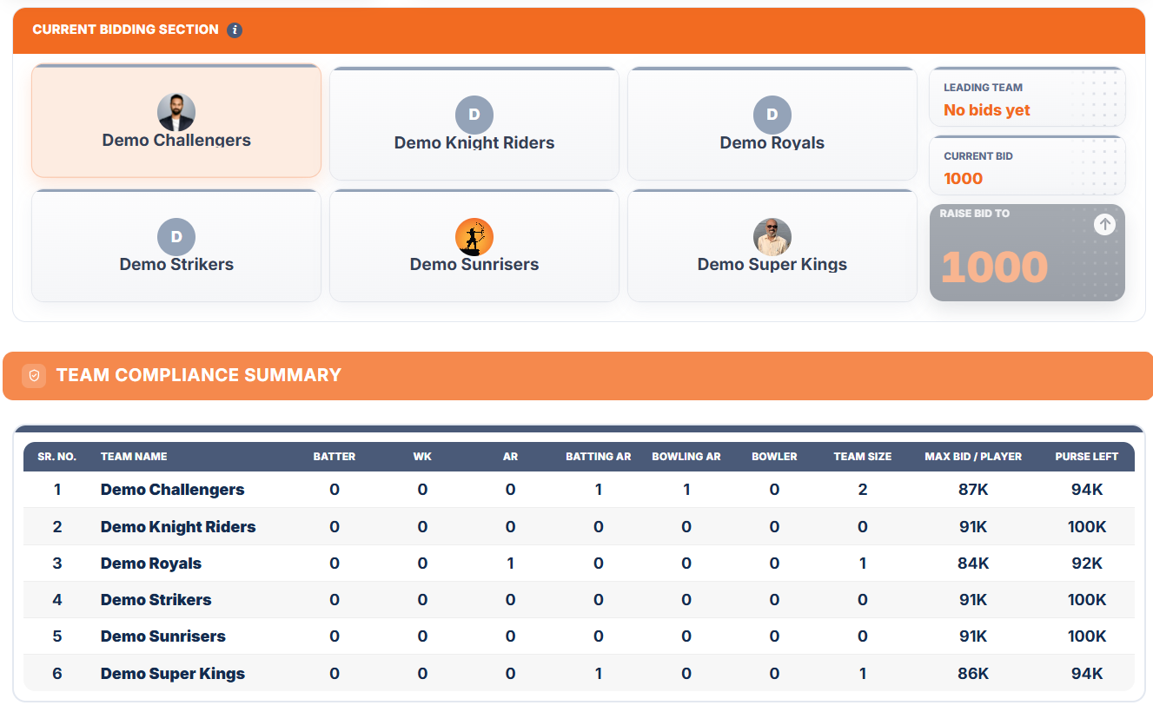Click Demo Challengers in the compliance table
Screen dimensions: 1153x712
(x=173, y=490)
